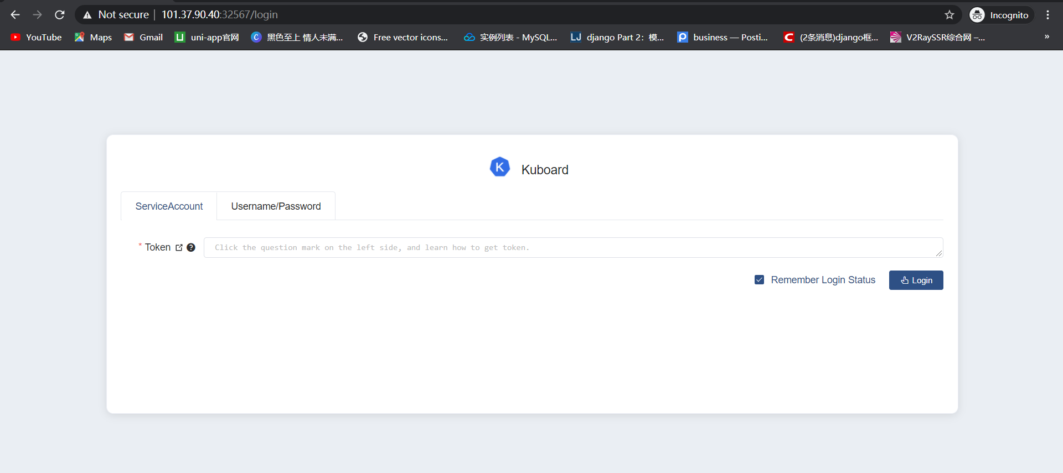Click the address bar URL
Viewport: 1063px width, 473px height.
(x=219, y=15)
